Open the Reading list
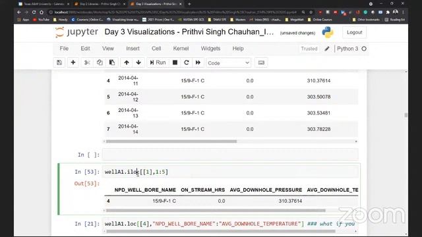Screen dimensions: 422x237 pos(395,20)
